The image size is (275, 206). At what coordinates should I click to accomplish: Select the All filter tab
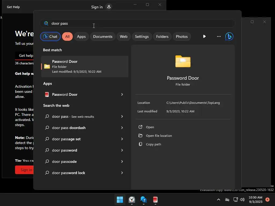click(x=67, y=36)
